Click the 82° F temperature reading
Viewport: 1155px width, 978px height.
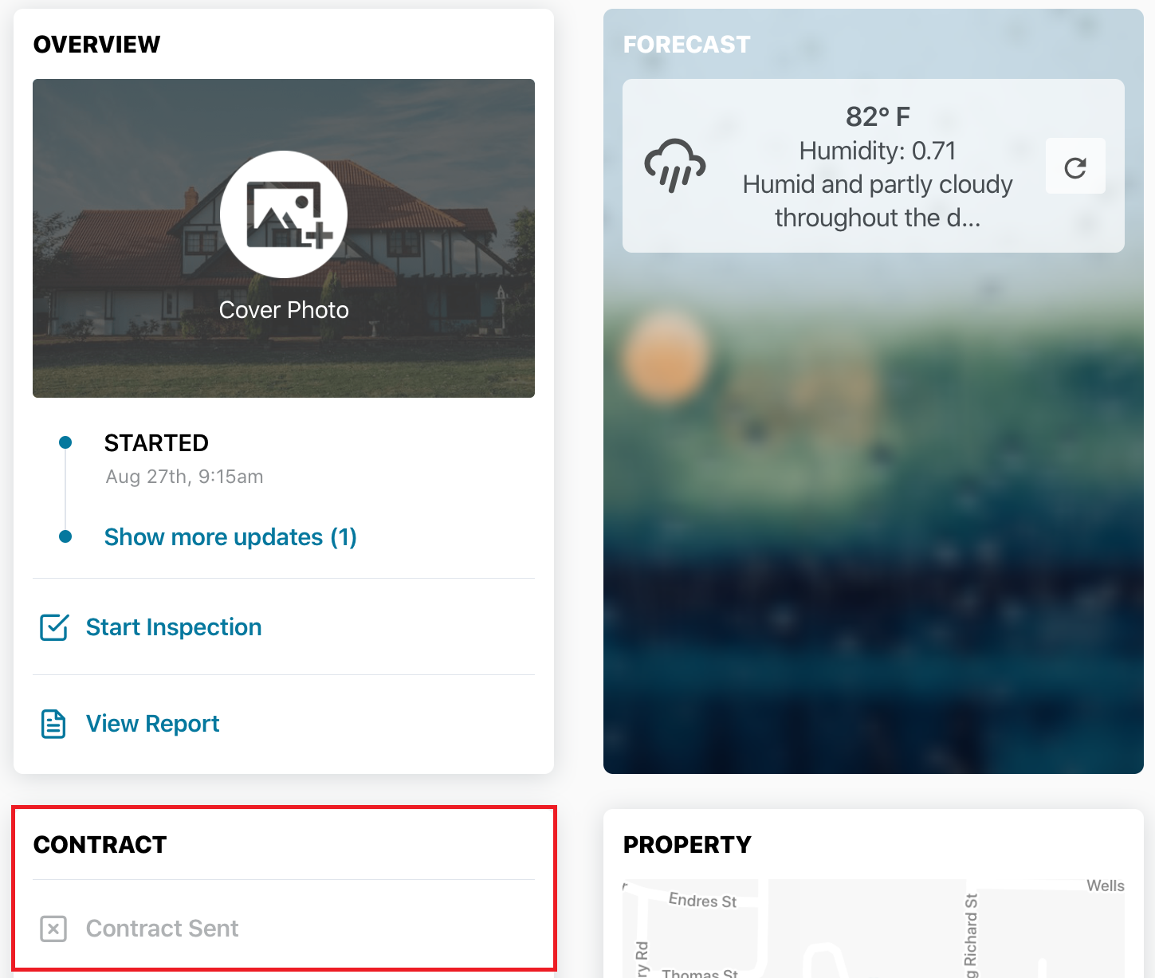point(877,117)
